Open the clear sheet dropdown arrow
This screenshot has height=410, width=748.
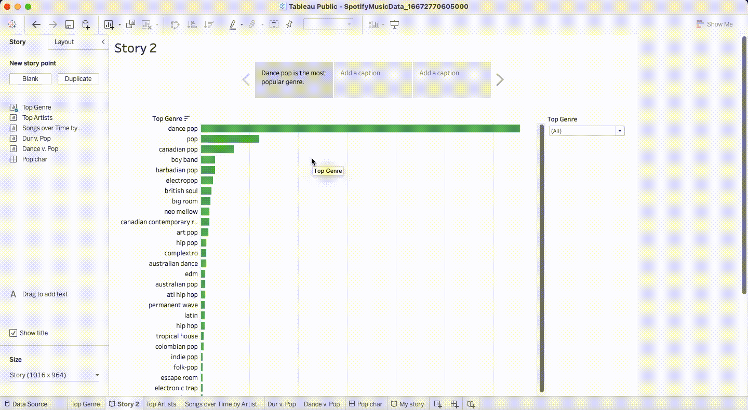157,24
